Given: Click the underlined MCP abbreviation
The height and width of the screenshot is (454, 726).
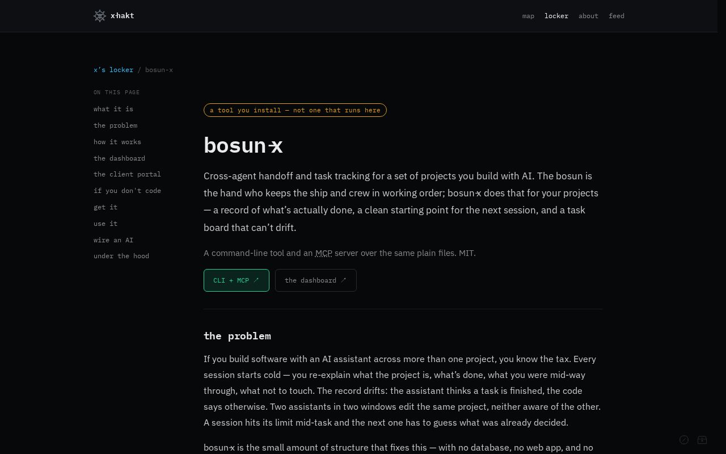Looking at the screenshot, I should (x=324, y=253).
